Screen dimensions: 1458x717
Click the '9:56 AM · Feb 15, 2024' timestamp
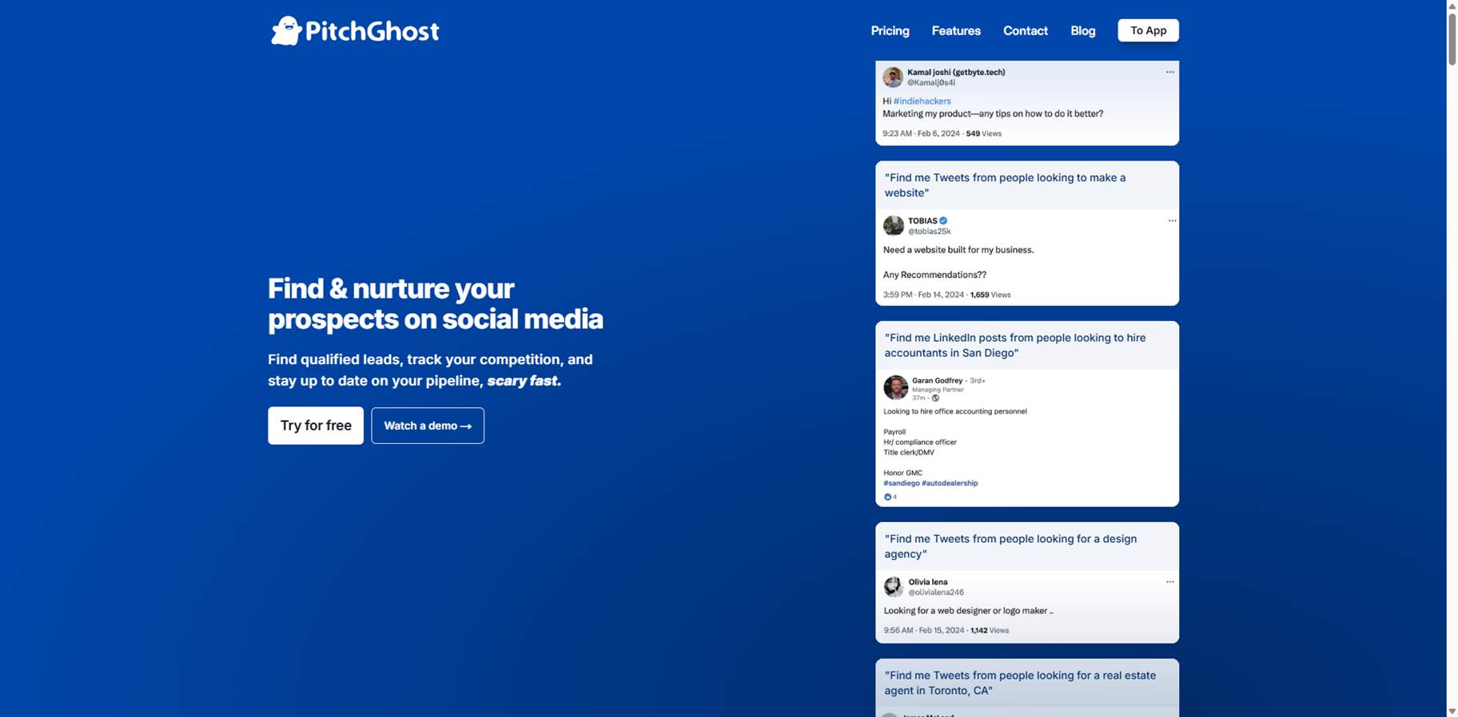924,631
